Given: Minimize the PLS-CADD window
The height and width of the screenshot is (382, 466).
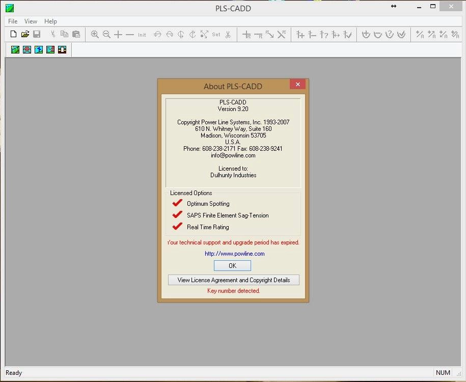Looking at the screenshot, I should tap(419, 7).
